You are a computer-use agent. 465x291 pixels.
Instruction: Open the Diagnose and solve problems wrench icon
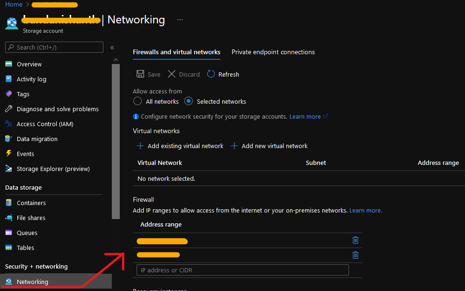tap(8, 109)
